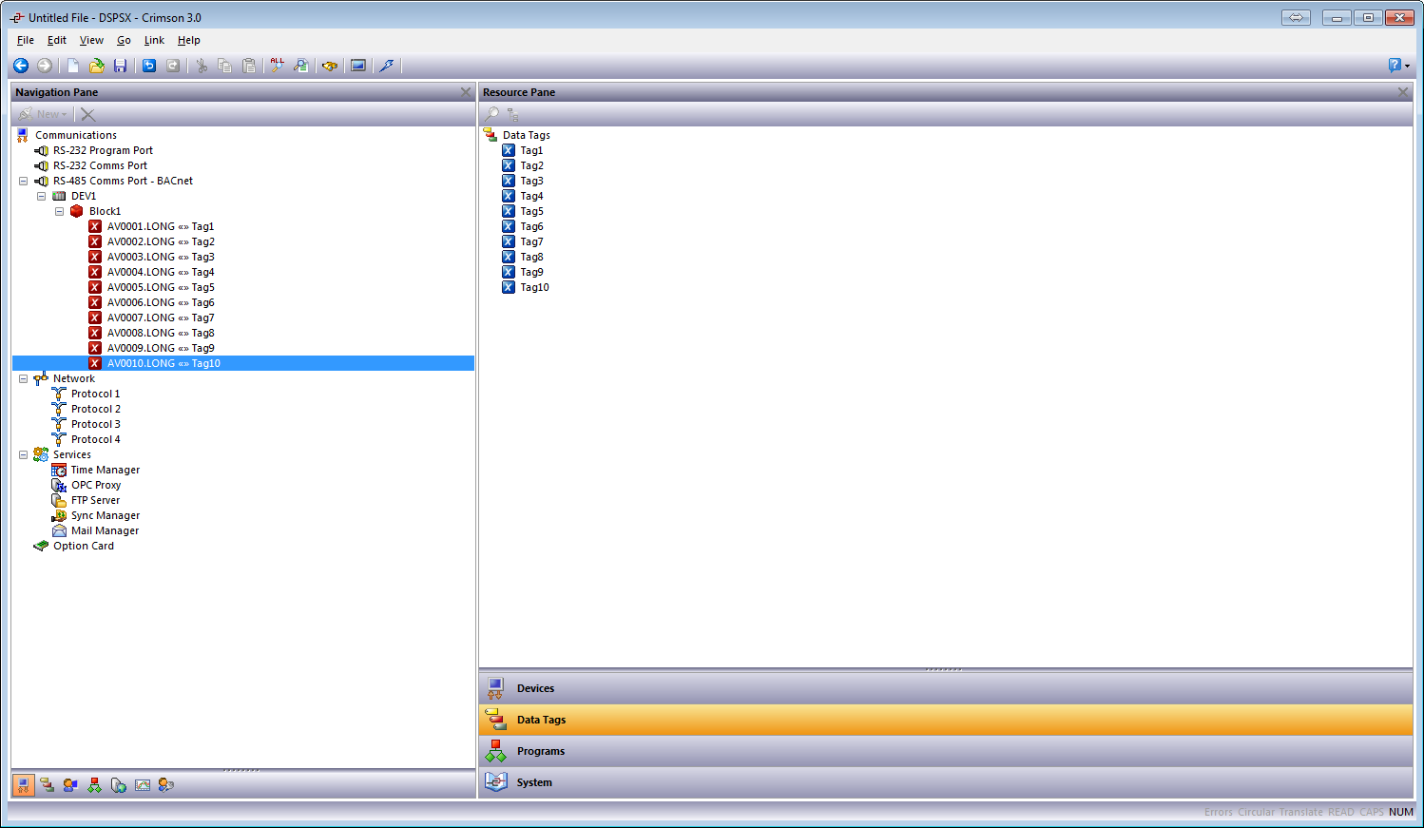Image resolution: width=1424 pixels, height=828 pixels.
Task: Select Tag7 in Resource Pane
Action: [531, 241]
